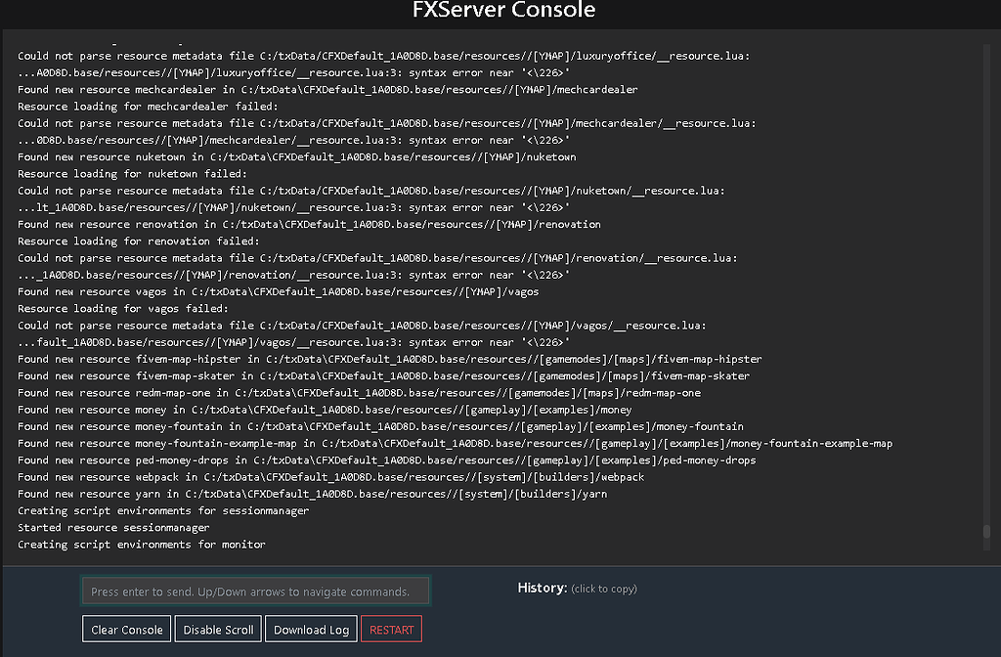The width and height of the screenshot is (1001, 657).
Task: Select the vagos 'Could not parse' error line
Action: click(x=362, y=326)
